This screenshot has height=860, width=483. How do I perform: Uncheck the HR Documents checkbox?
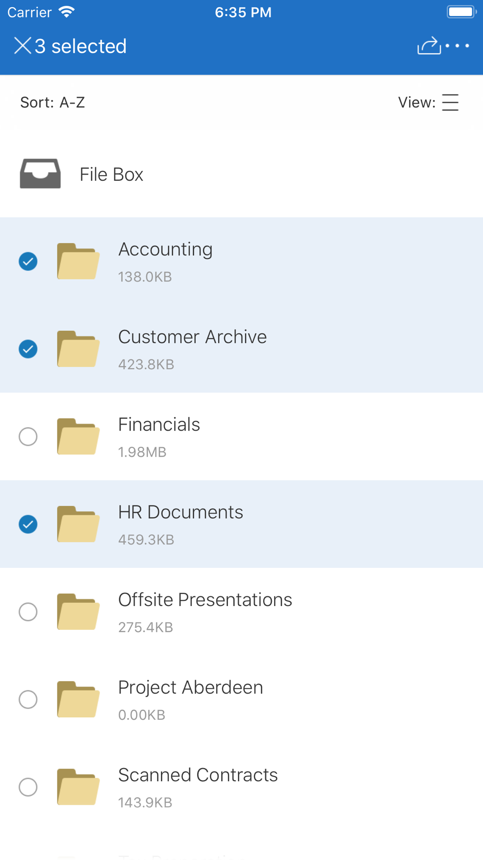pos(28,524)
